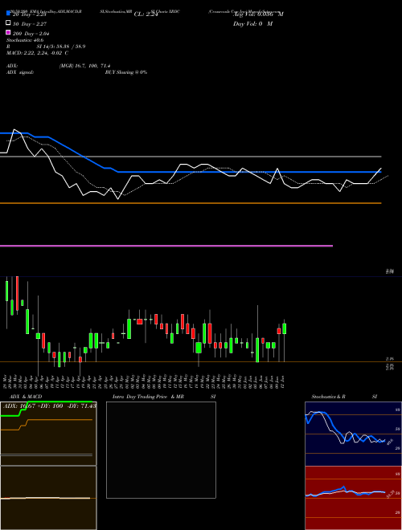Click the 'ADX & MACD' panel title
Screen dimensions: 402x530
(26, 397)
